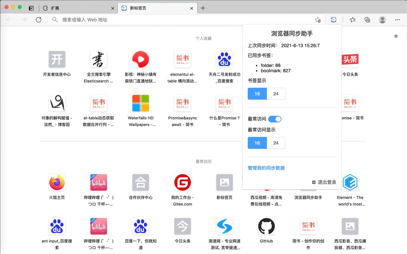Reload the page with refresh button
Viewport: 407px width, 254px height.
tap(38, 20)
